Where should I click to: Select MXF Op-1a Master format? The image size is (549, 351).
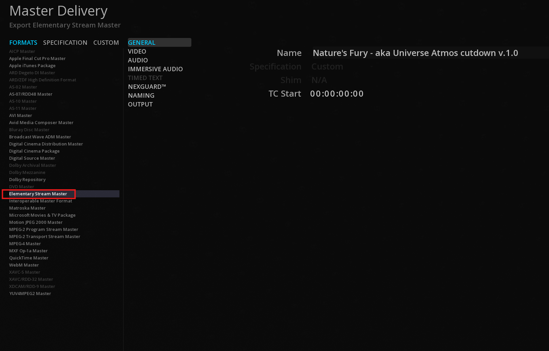tap(29, 251)
